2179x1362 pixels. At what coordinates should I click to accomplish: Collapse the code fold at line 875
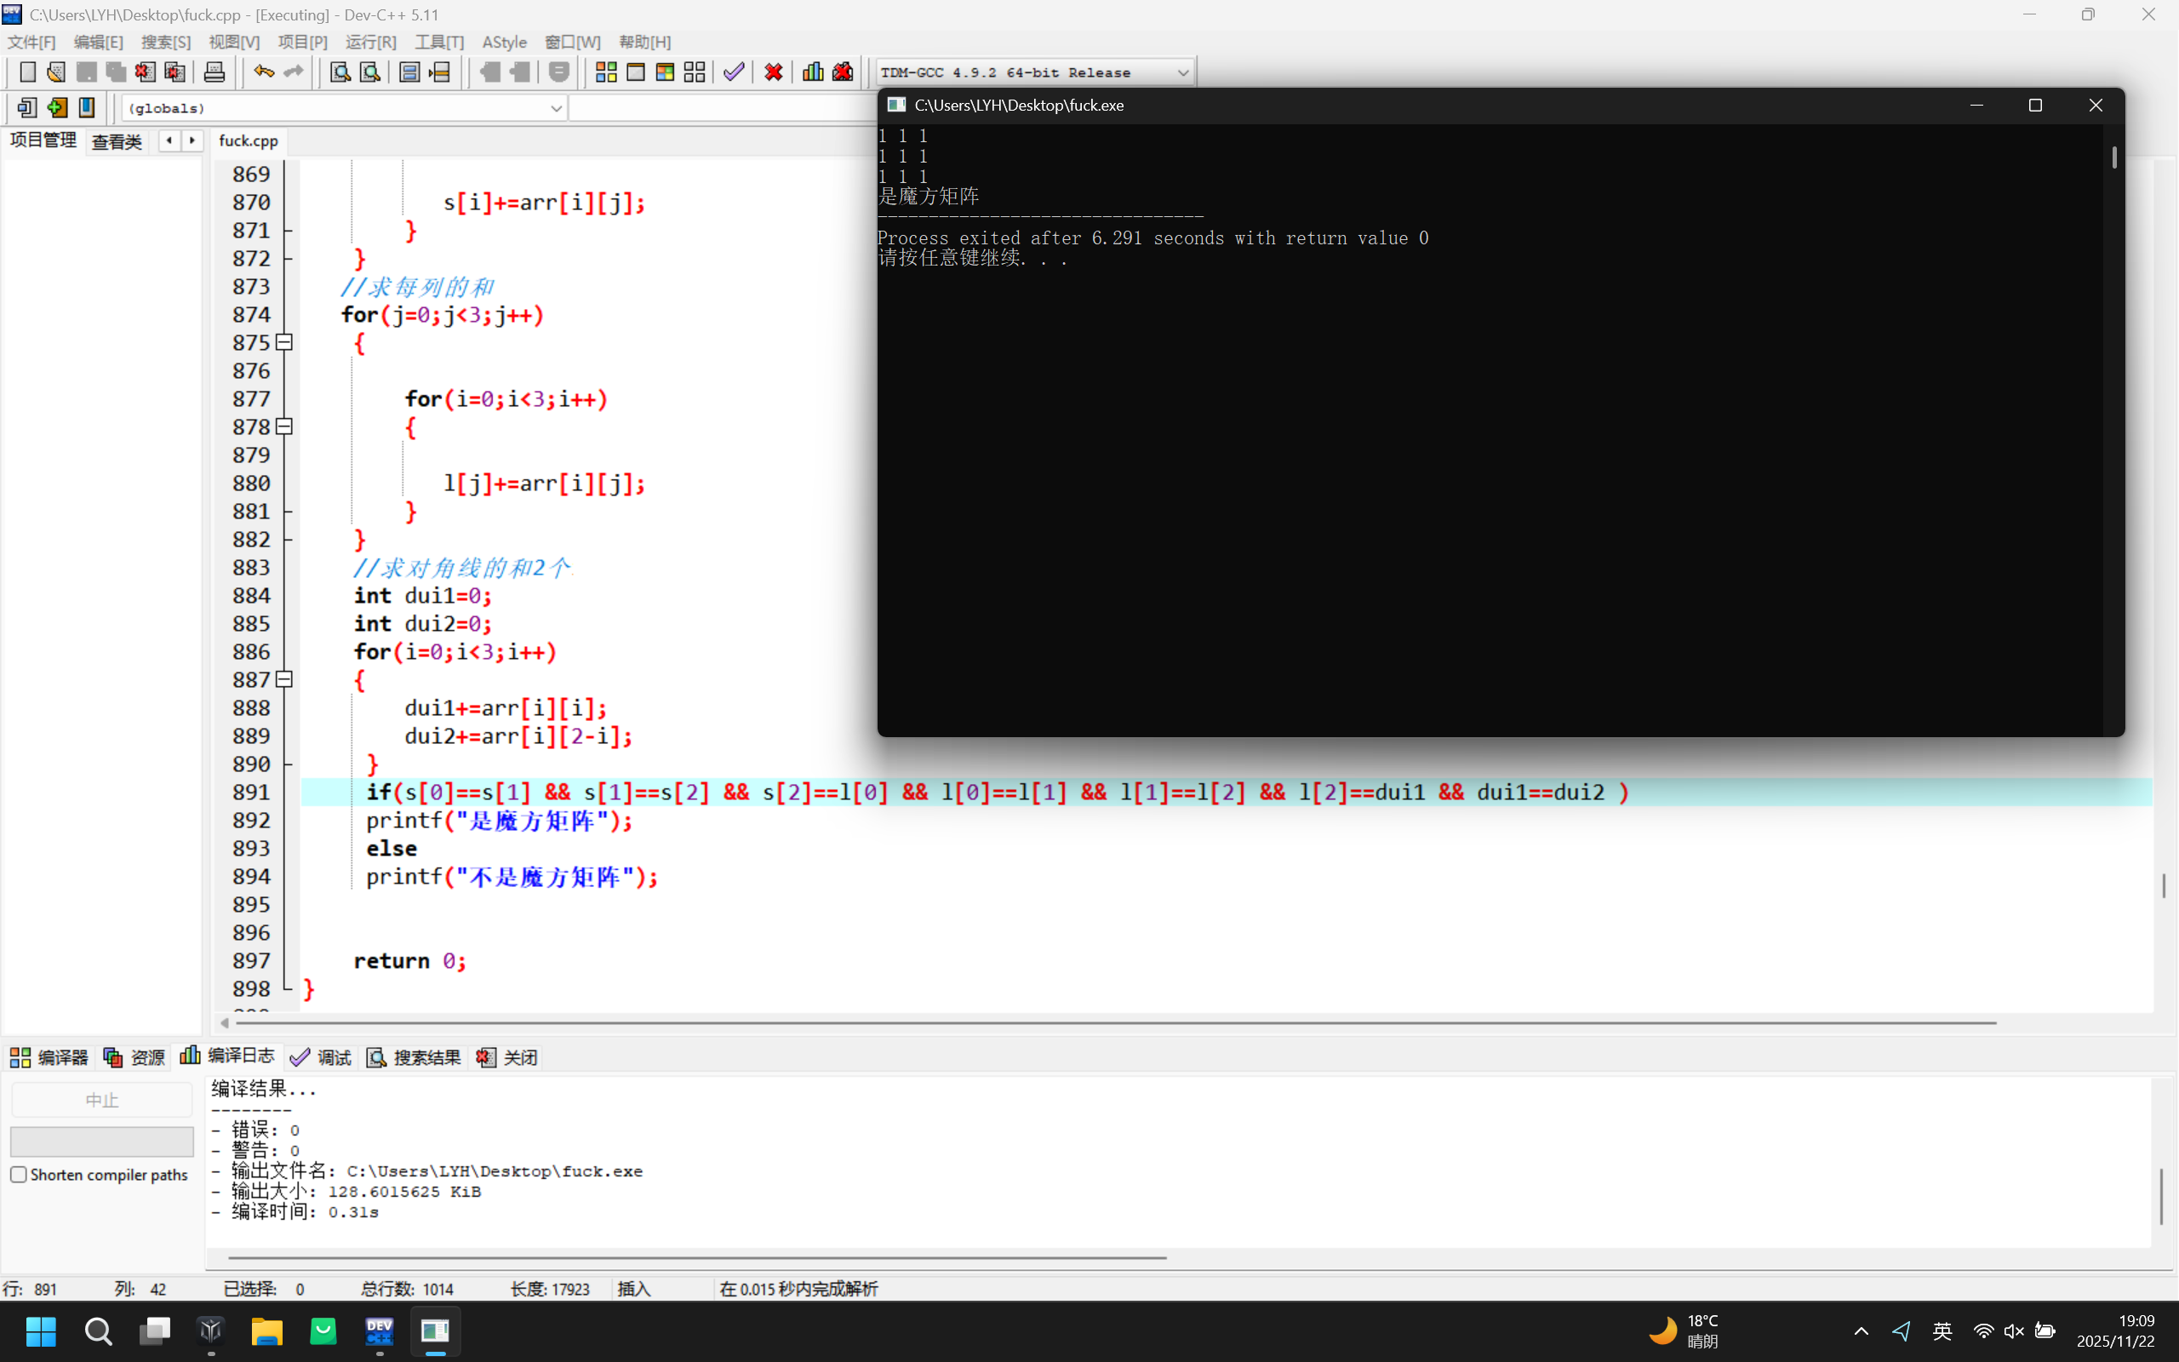click(284, 342)
